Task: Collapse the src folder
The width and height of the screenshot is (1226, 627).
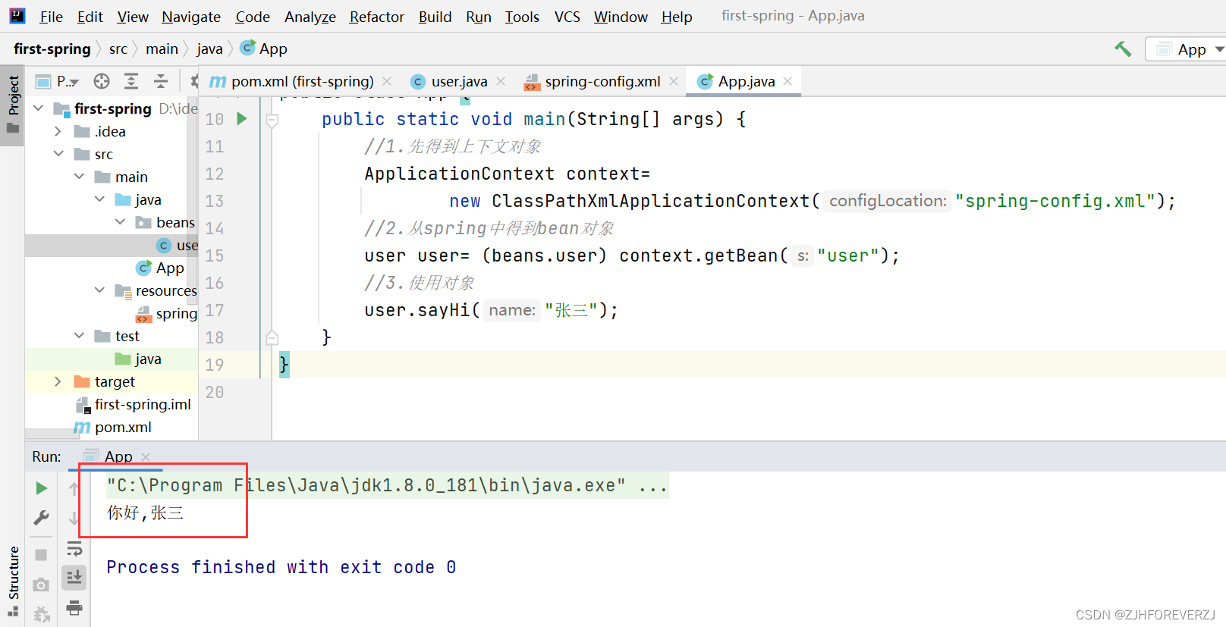Action: 59,154
